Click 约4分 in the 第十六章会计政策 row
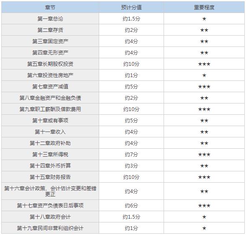246x235 pixels. pos(131,191)
